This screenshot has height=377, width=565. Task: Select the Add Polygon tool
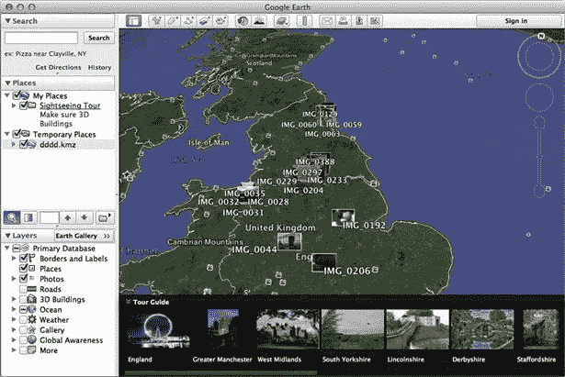tap(172, 21)
